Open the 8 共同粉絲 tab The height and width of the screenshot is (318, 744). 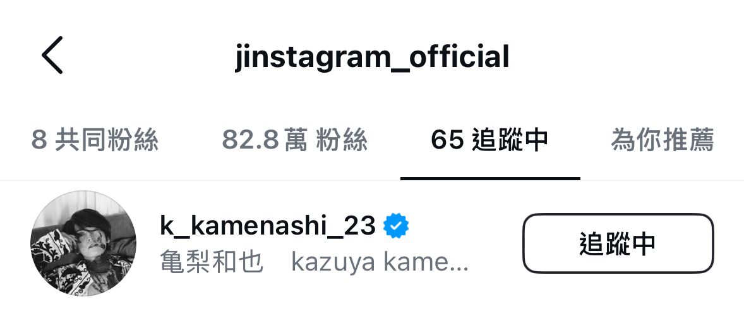[x=95, y=140]
